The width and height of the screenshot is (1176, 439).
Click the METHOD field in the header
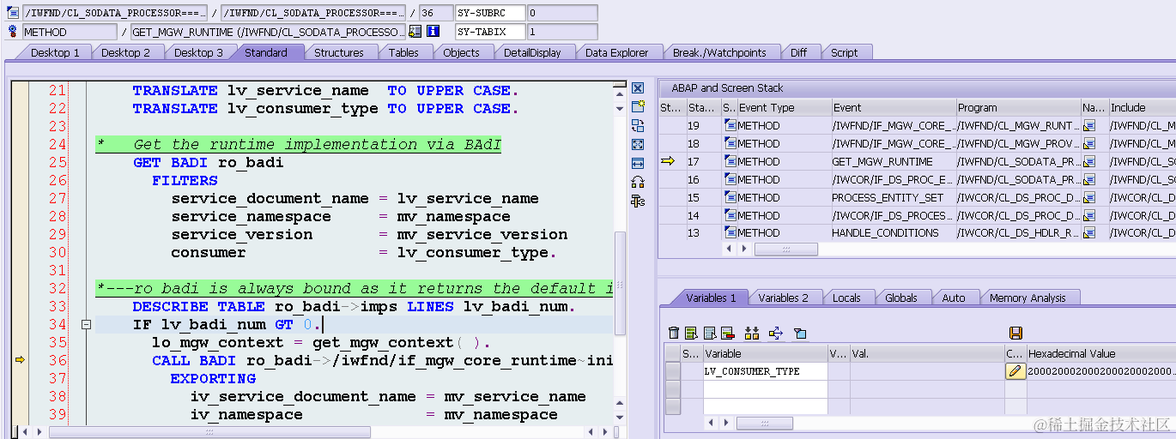pyautogui.click(x=70, y=32)
